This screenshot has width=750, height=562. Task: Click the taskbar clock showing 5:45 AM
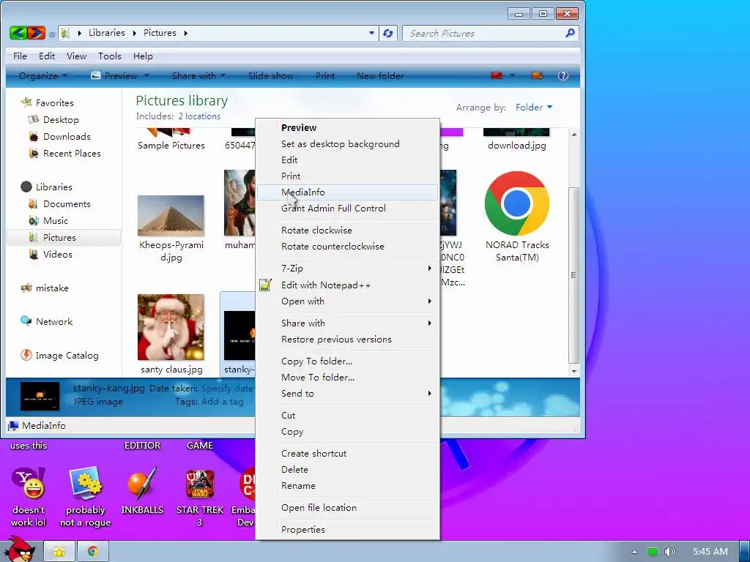pos(710,552)
